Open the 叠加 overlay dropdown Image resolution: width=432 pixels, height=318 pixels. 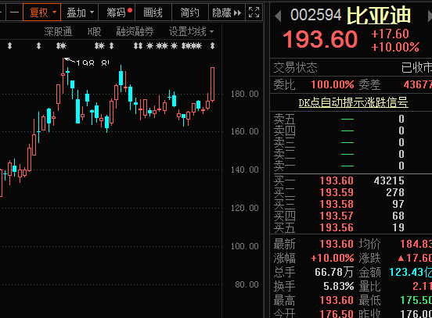pyautogui.click(x=80, y=13)
